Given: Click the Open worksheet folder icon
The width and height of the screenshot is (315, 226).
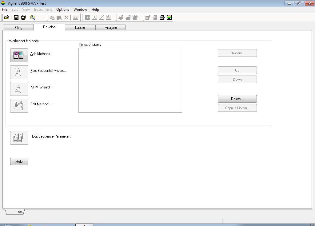Looking at the screenshot, I should (x=6, y=18).
